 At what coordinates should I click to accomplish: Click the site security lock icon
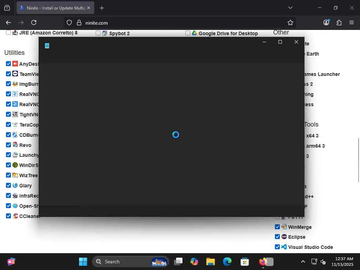(x=79, y=22)
